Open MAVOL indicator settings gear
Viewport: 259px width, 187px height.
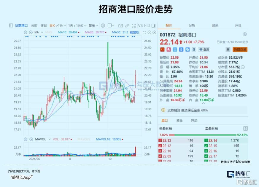[26, 139]
